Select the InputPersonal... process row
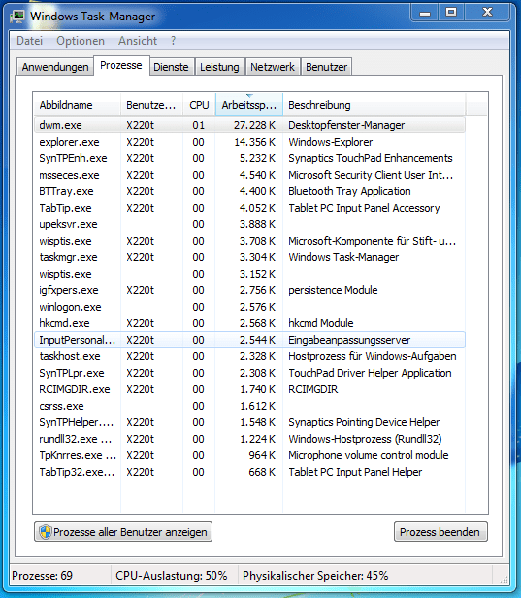 pos(249,340)
